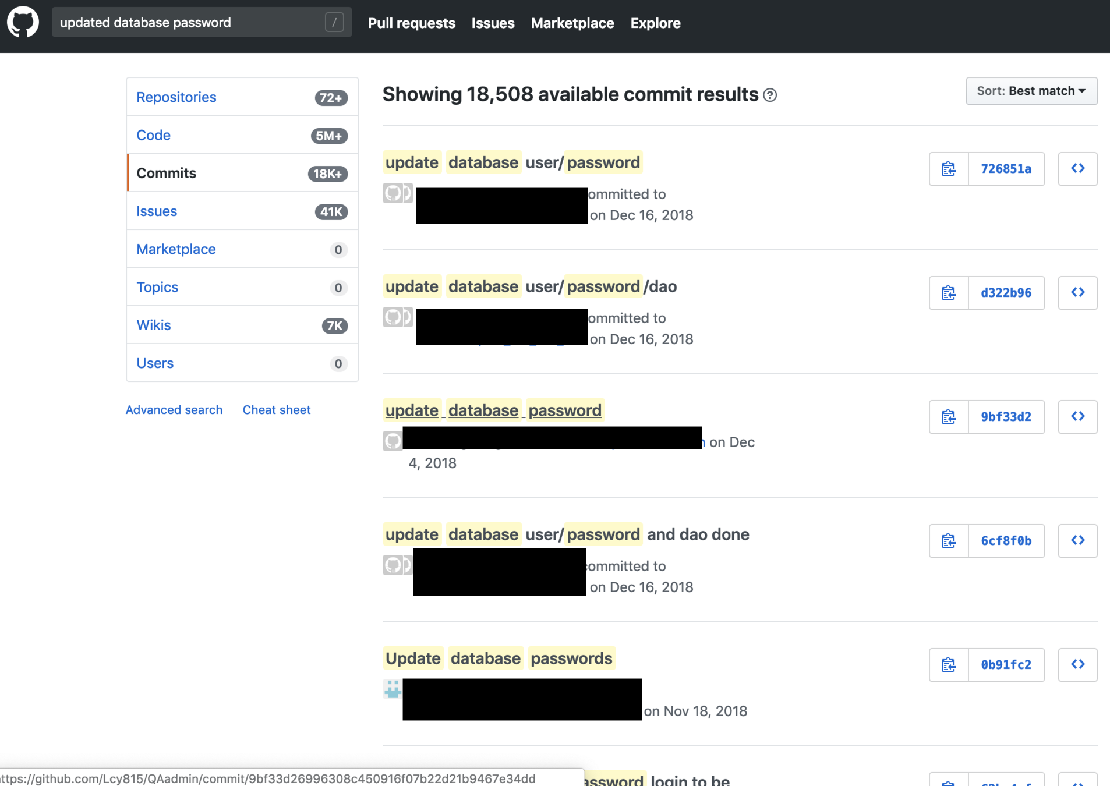Filter results by Code
This screenshot has height=786, width=1110.
153,135
